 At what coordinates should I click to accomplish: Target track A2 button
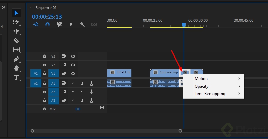click(53, 92)
